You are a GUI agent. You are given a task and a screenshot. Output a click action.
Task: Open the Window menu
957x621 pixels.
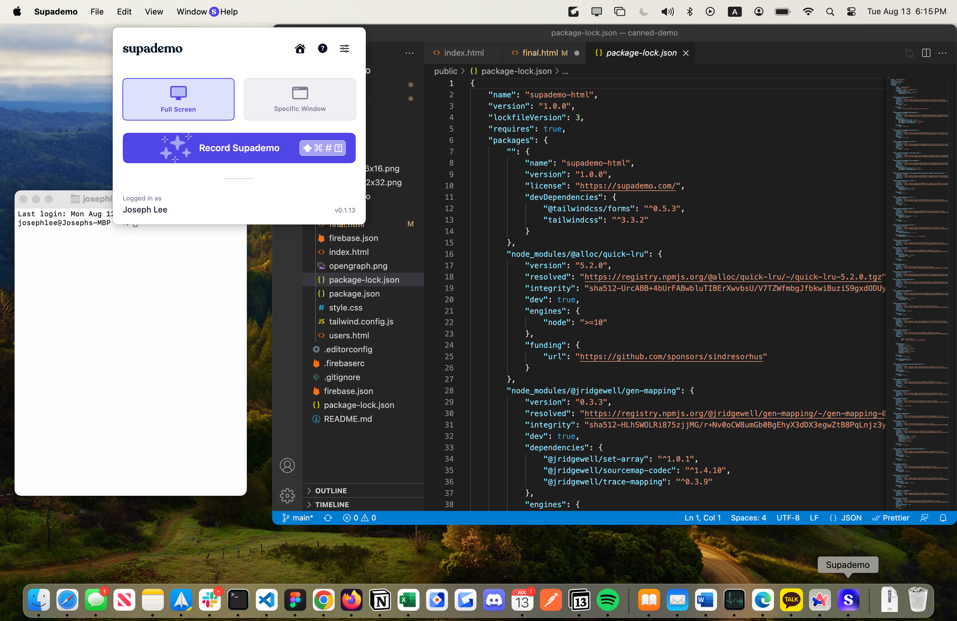click(x=191, y=11)
